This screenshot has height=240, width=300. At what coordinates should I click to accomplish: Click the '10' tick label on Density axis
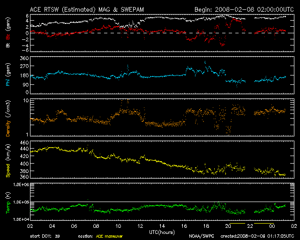pyautogui.click(x=26, y=100)
